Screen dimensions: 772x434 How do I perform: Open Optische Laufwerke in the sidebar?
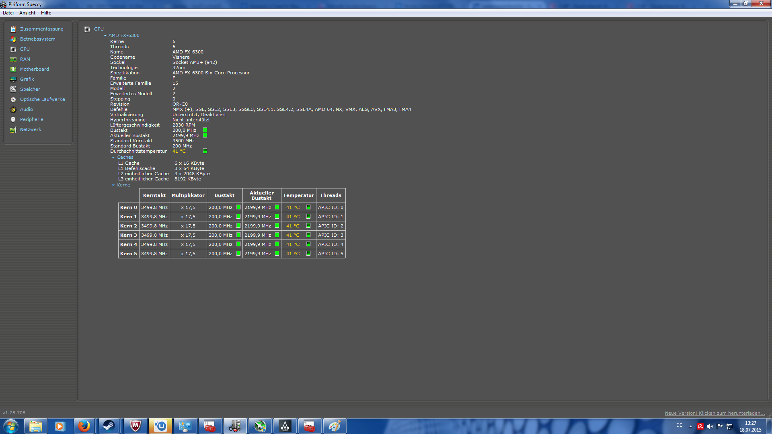(42, 99)
